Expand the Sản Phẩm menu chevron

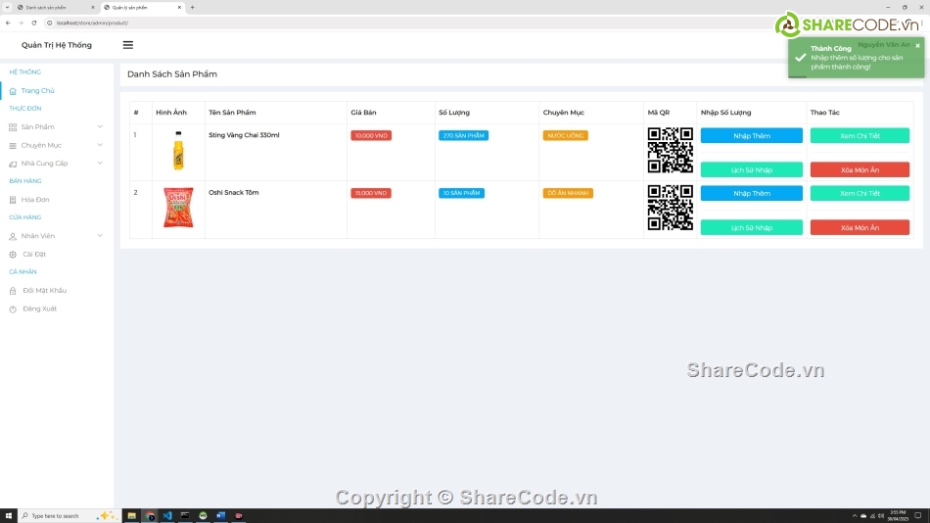[100, 127]
